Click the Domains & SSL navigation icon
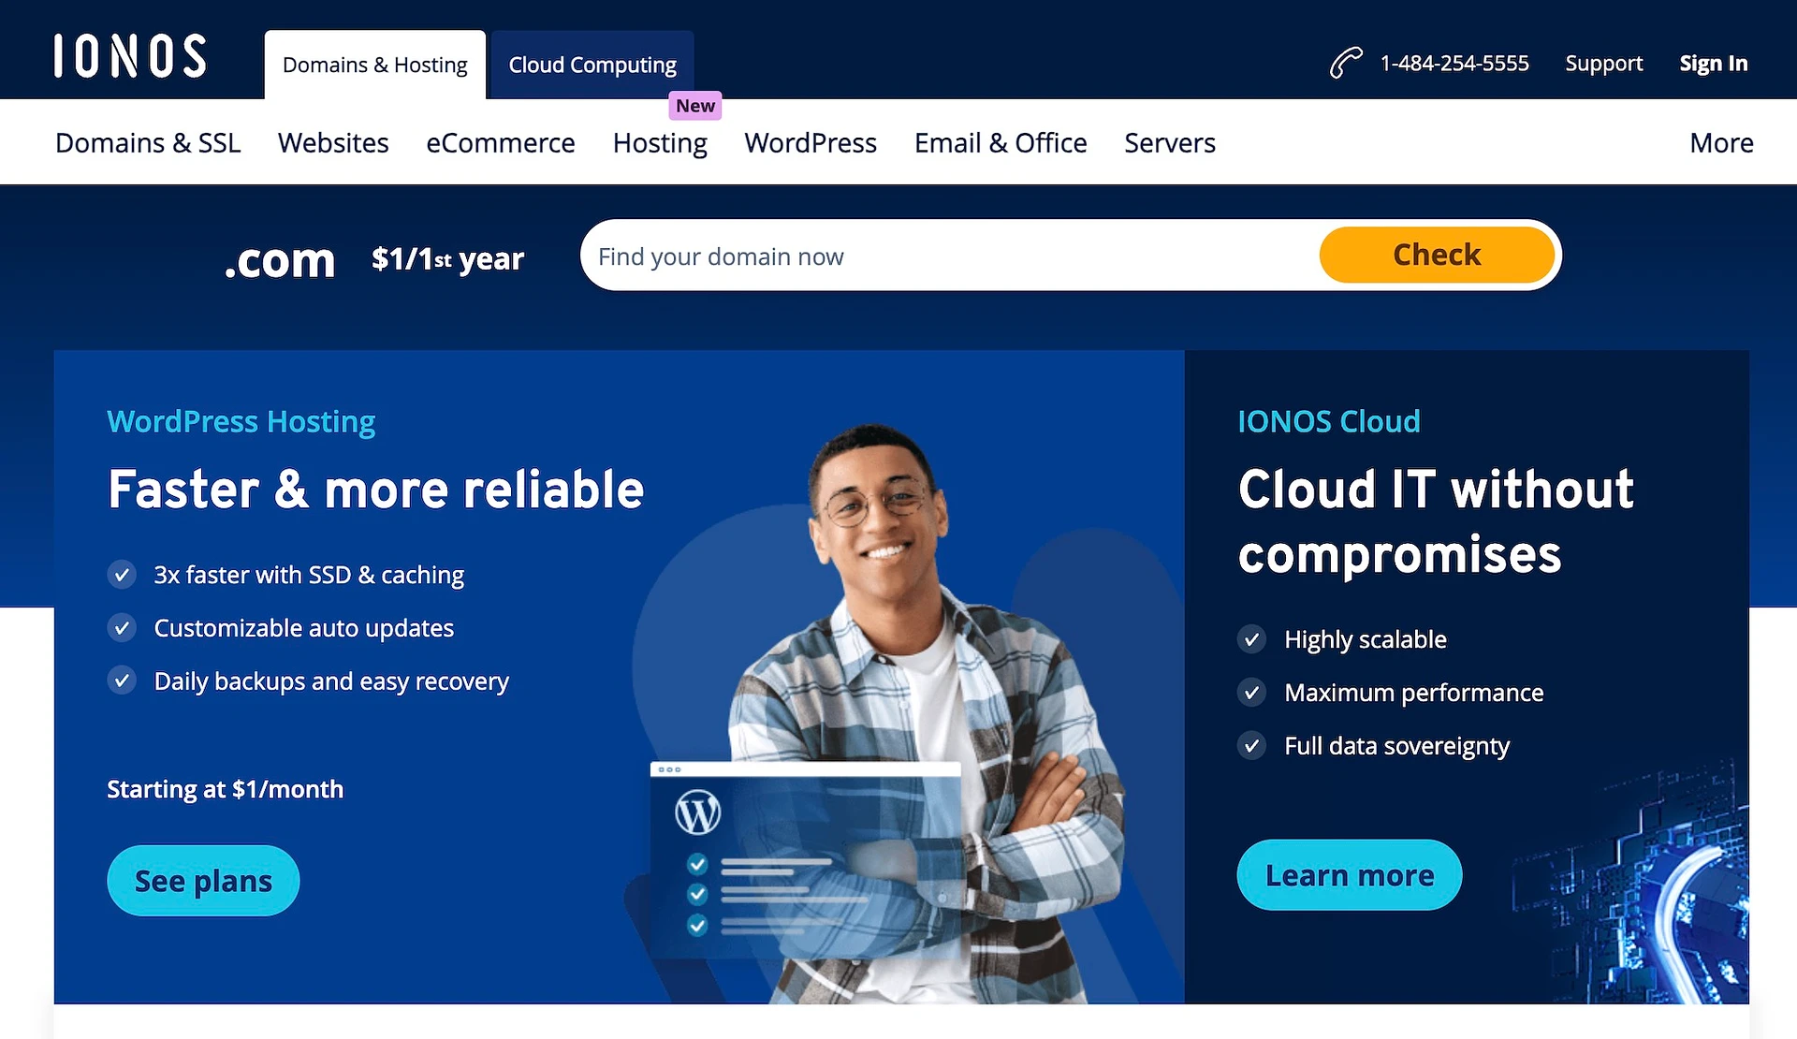Image resolution: width=1797 pixels, height=1039 pixels. (150, 142)
